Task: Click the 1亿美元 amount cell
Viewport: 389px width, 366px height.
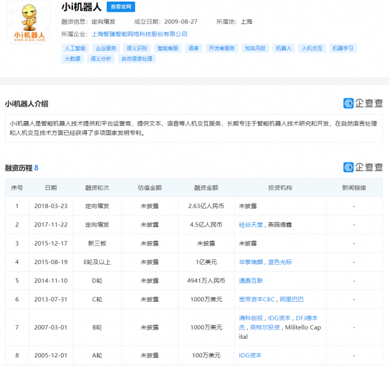Action: click(206, 262)
